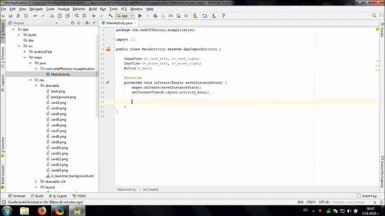Click the MainActivity breadcrumb
This screenshot has width=385, height=216.
point(126,190)
